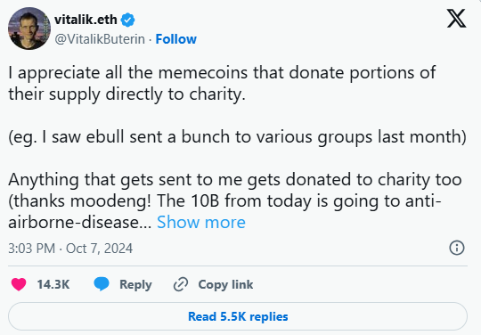
Task: Click the chain link icon
Action: (181, 284)
